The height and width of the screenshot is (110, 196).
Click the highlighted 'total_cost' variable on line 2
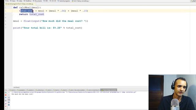pos(26,11)
